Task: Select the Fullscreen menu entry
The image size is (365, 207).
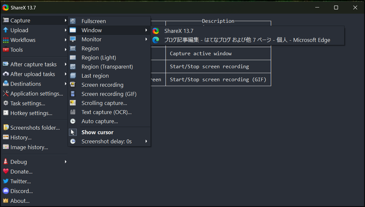Action: click(110, 21)
